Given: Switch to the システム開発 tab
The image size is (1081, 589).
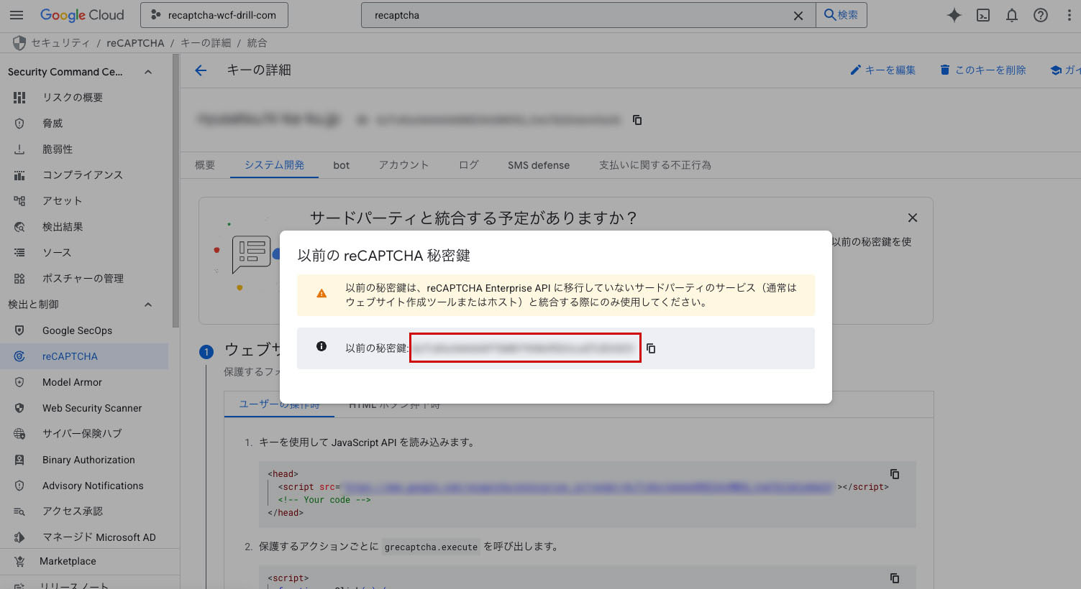Looking at the screenshot, I should point(274,165).
